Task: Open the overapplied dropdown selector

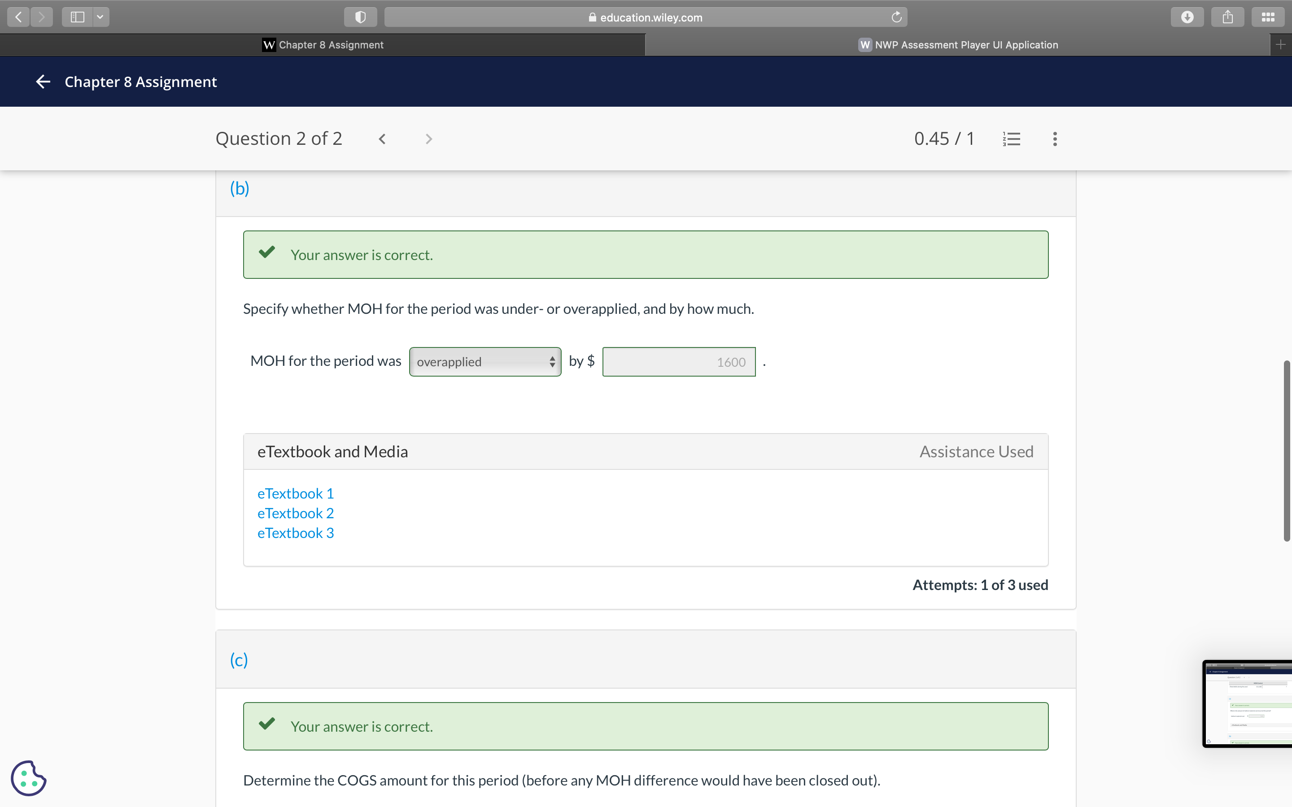Action: pos(485,362)
